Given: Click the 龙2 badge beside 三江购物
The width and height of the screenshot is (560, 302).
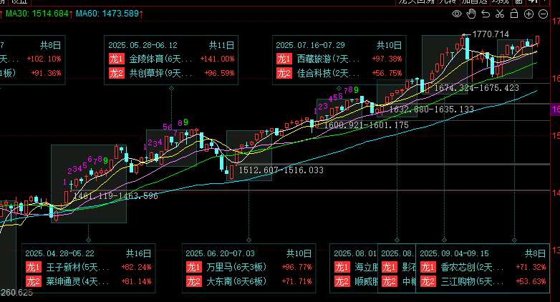Looking at the screenshot, I should (x=428, y=281).
